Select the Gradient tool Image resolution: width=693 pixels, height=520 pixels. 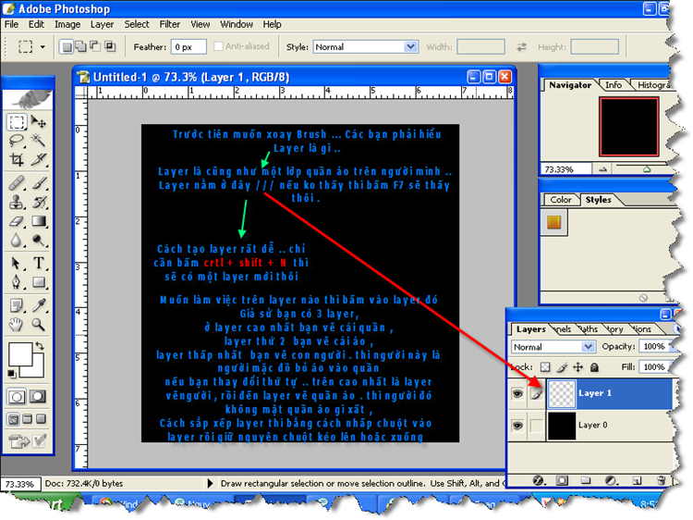[39, 221]
